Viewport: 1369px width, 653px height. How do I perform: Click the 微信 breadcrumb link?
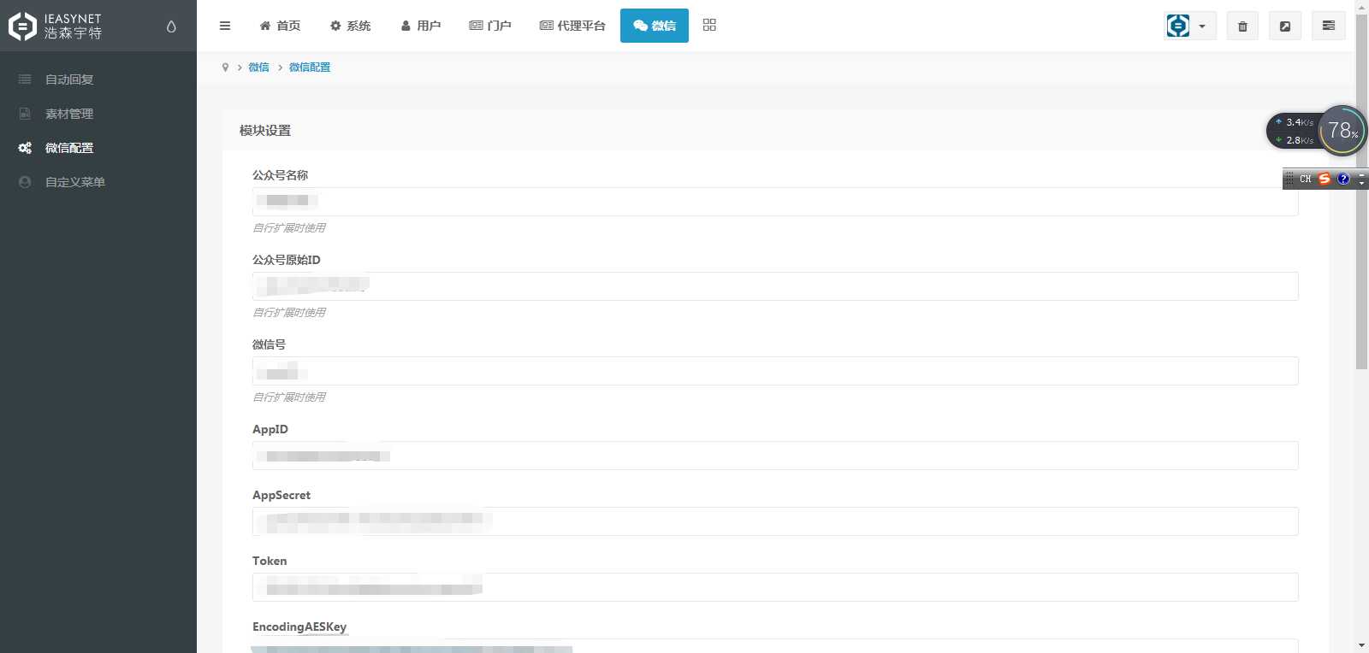[258, 68]
